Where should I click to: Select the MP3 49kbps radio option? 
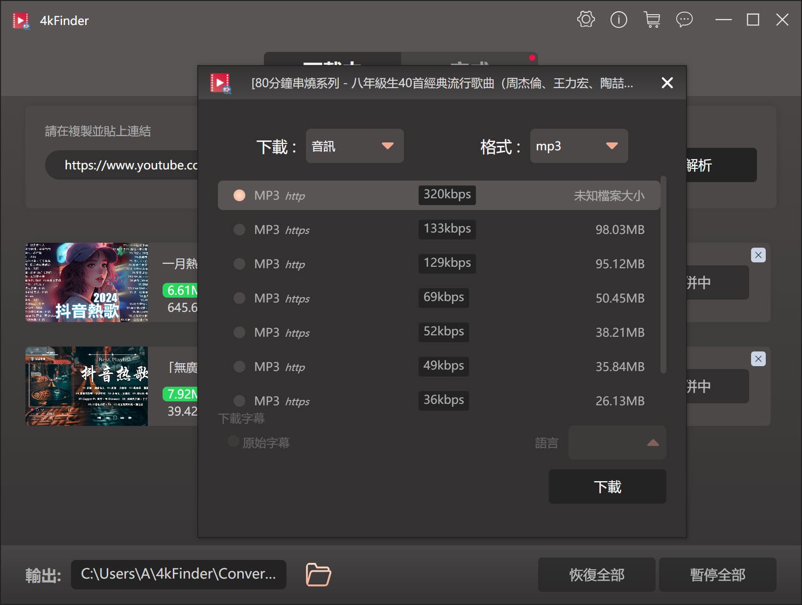tap(239, 367)
